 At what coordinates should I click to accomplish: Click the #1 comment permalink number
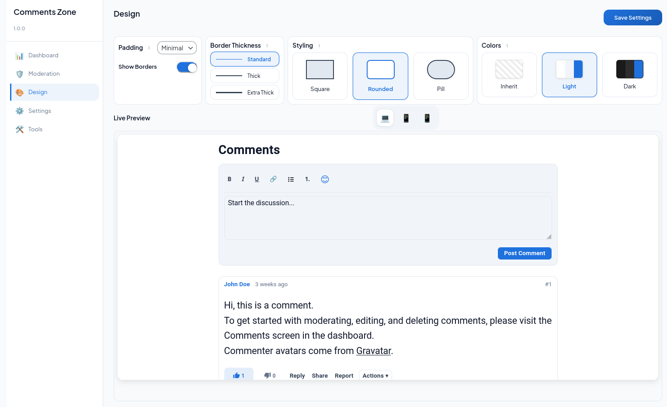[548, 284]
